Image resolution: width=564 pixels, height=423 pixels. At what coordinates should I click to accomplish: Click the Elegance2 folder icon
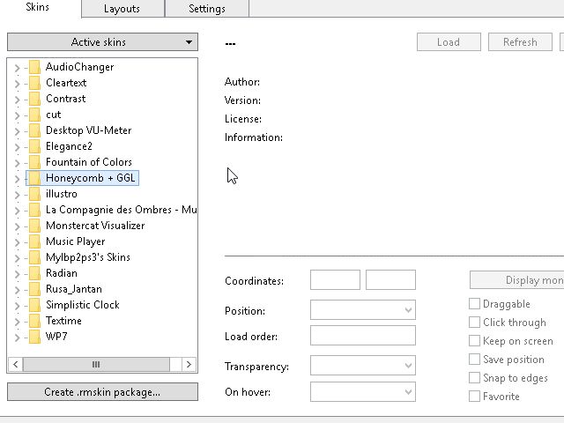(34, 146)
